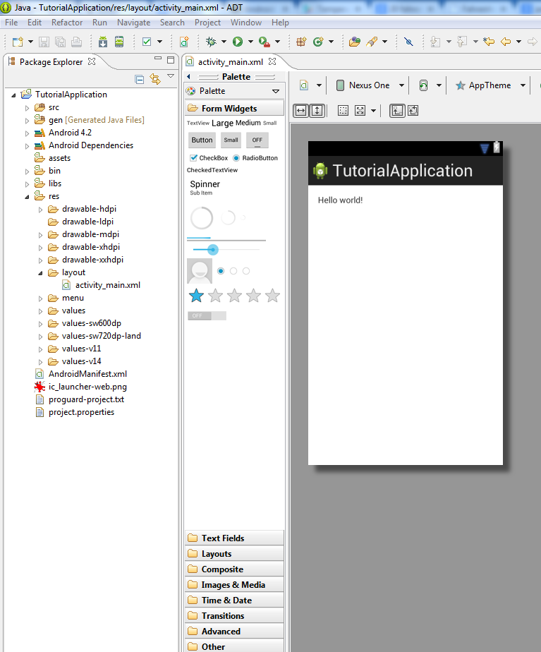Collapse all in Package Explorer

pyautogui.click(x=140, y=79)
